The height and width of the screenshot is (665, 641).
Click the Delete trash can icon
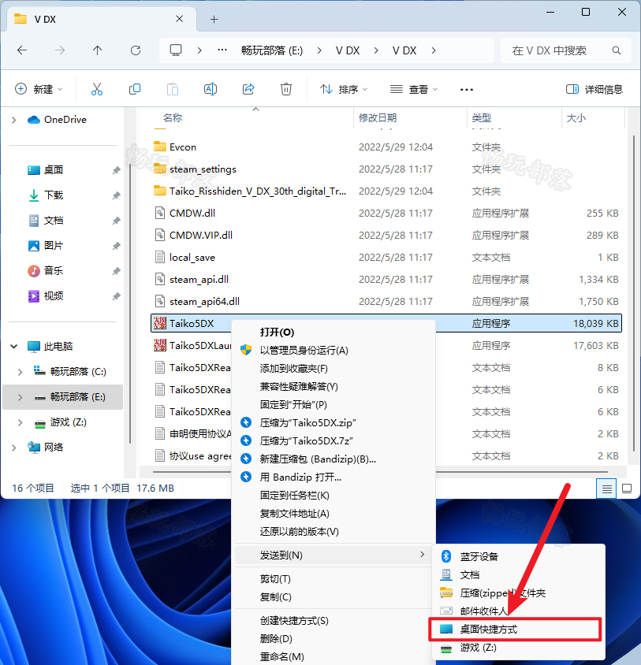pyautogui.click(x=286, y=89)
